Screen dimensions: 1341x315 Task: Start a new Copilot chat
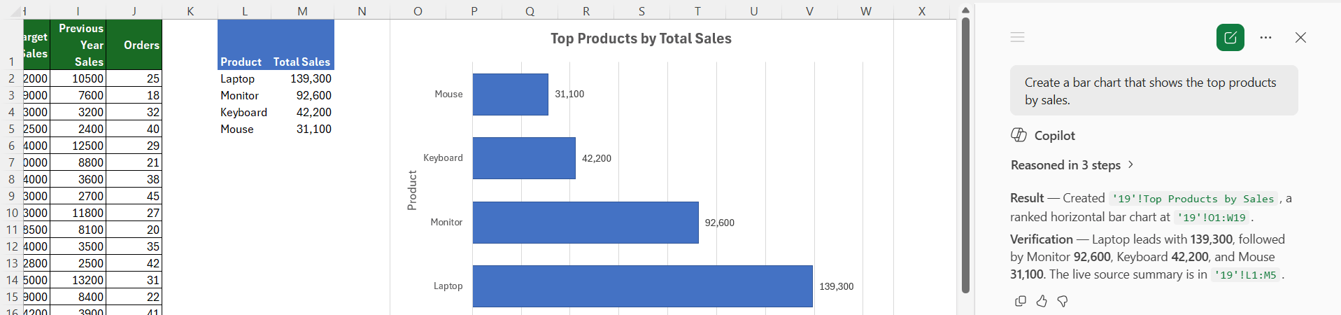coord(1230,37)
